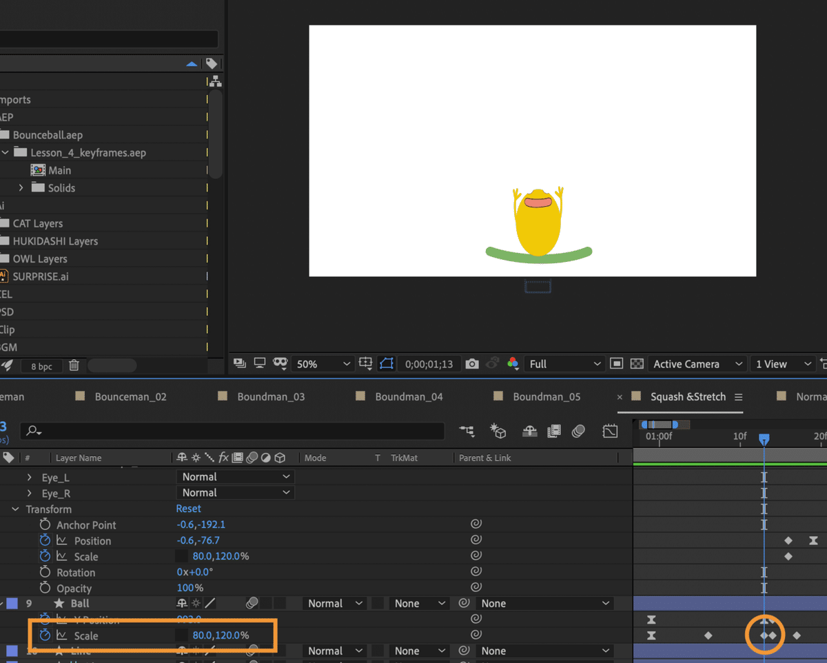Click the current timecode 0;00;01;13
827x663 pixels.
[x=429, y=364]
